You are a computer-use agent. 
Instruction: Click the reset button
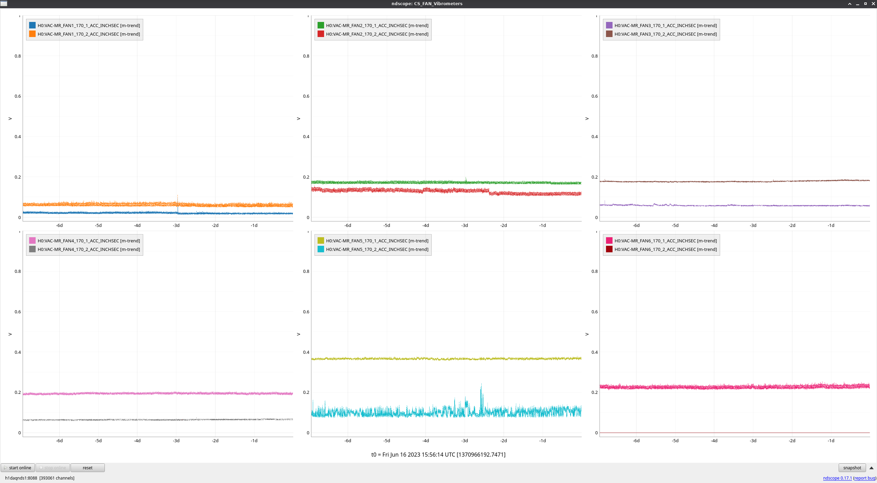(x=87, y=468)
